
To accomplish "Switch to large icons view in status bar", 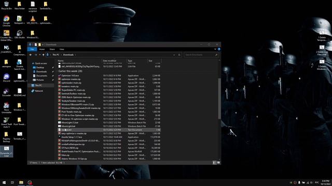I will click(218, 163).
